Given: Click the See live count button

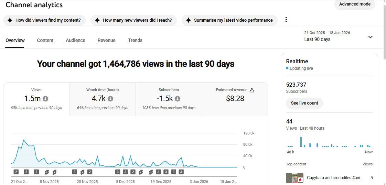Looking at the screenshot, I should pyautogui.click(x=304, y=103).
